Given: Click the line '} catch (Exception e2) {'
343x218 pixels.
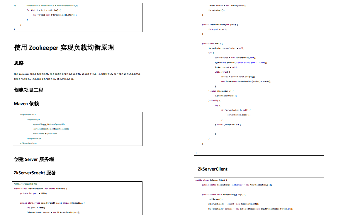Looking at the screenshot, I should pos(228,125).
